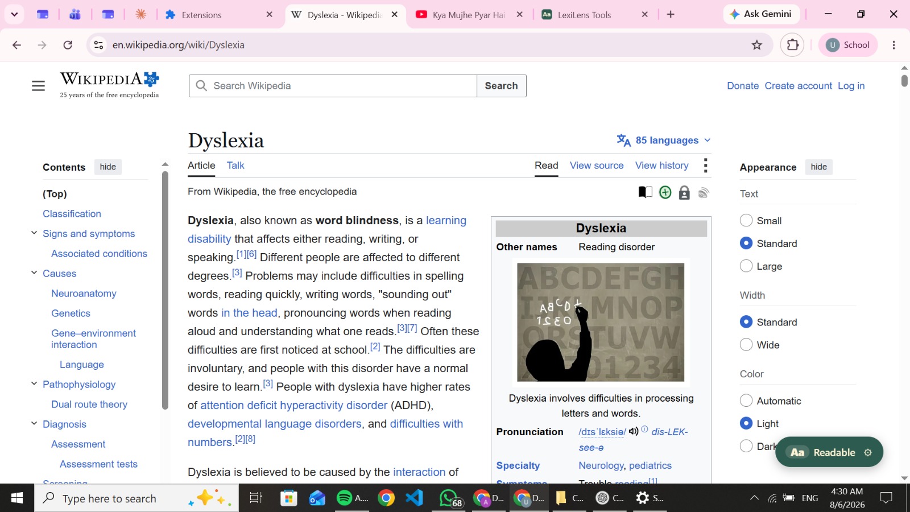910x512 pixels.
Task: Click the Donate link
Action: (743, 86)
